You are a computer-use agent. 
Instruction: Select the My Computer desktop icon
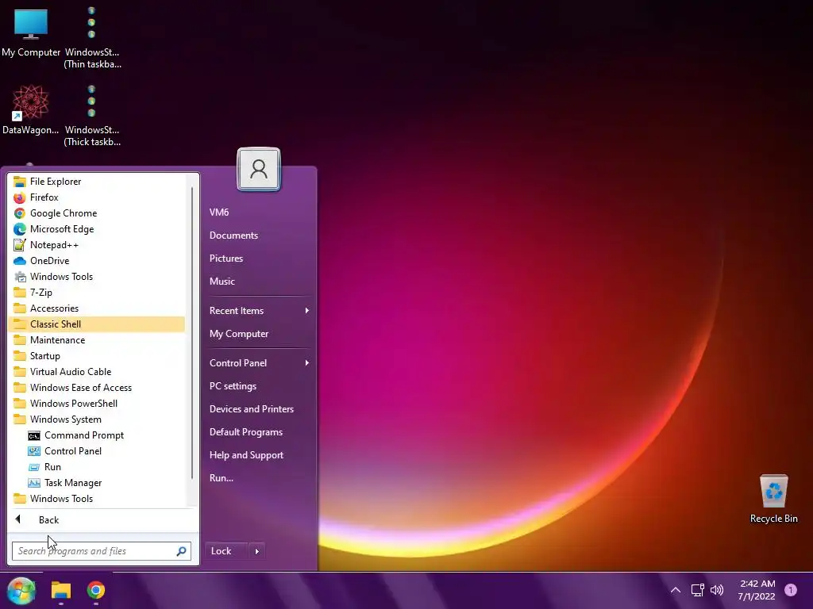pos(31,33)
